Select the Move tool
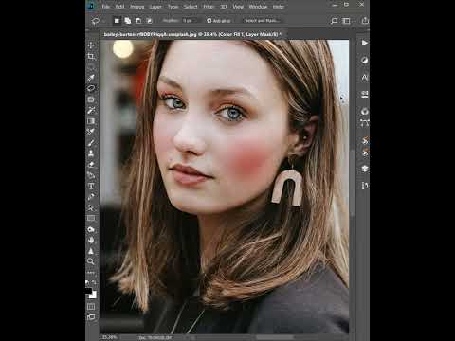Screen dimensions: 455x341 click(x=91, y=45)
